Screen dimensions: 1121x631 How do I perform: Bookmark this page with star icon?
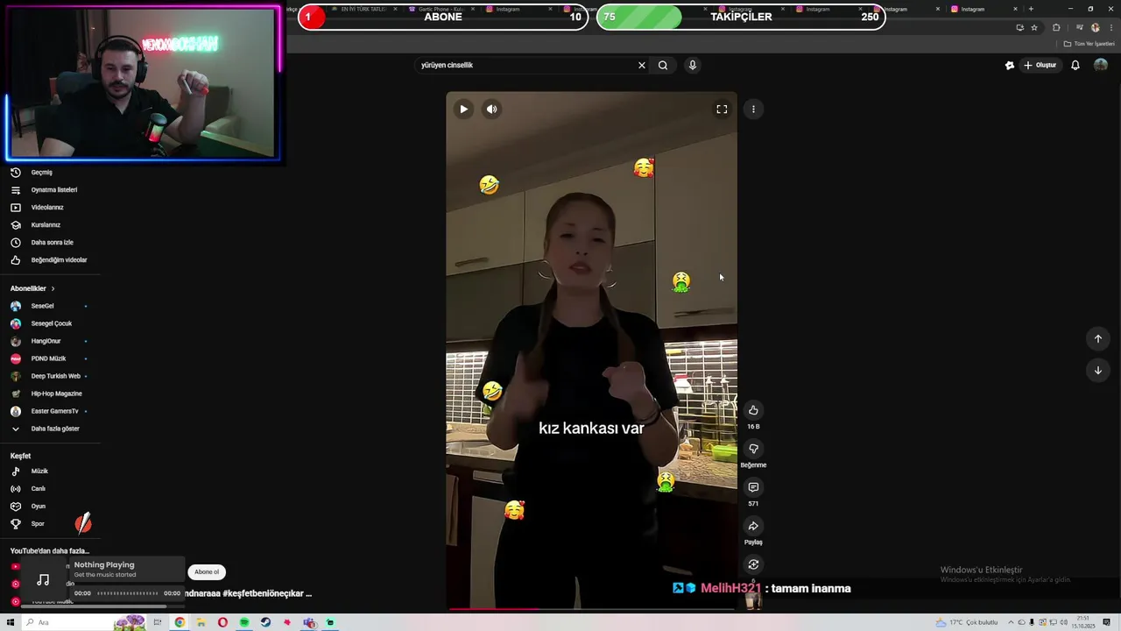pos(1033,27)
